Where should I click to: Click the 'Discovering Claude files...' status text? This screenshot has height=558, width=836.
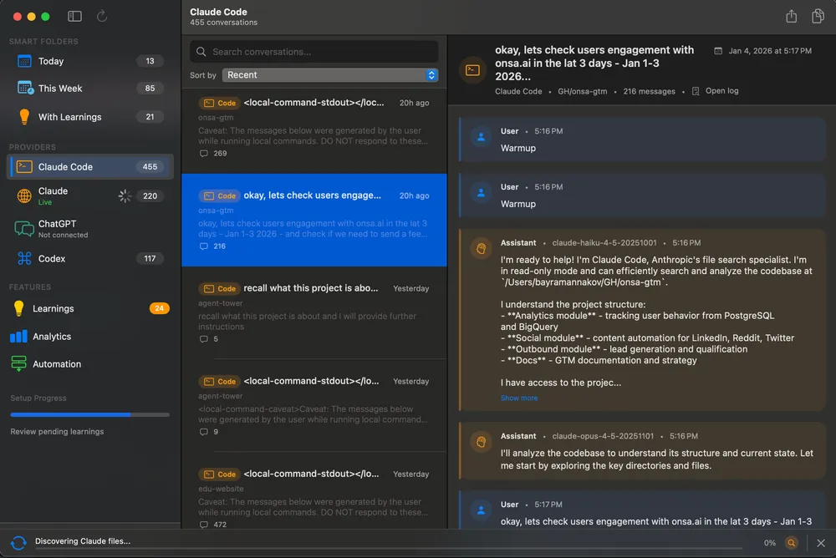pos(83,541)
